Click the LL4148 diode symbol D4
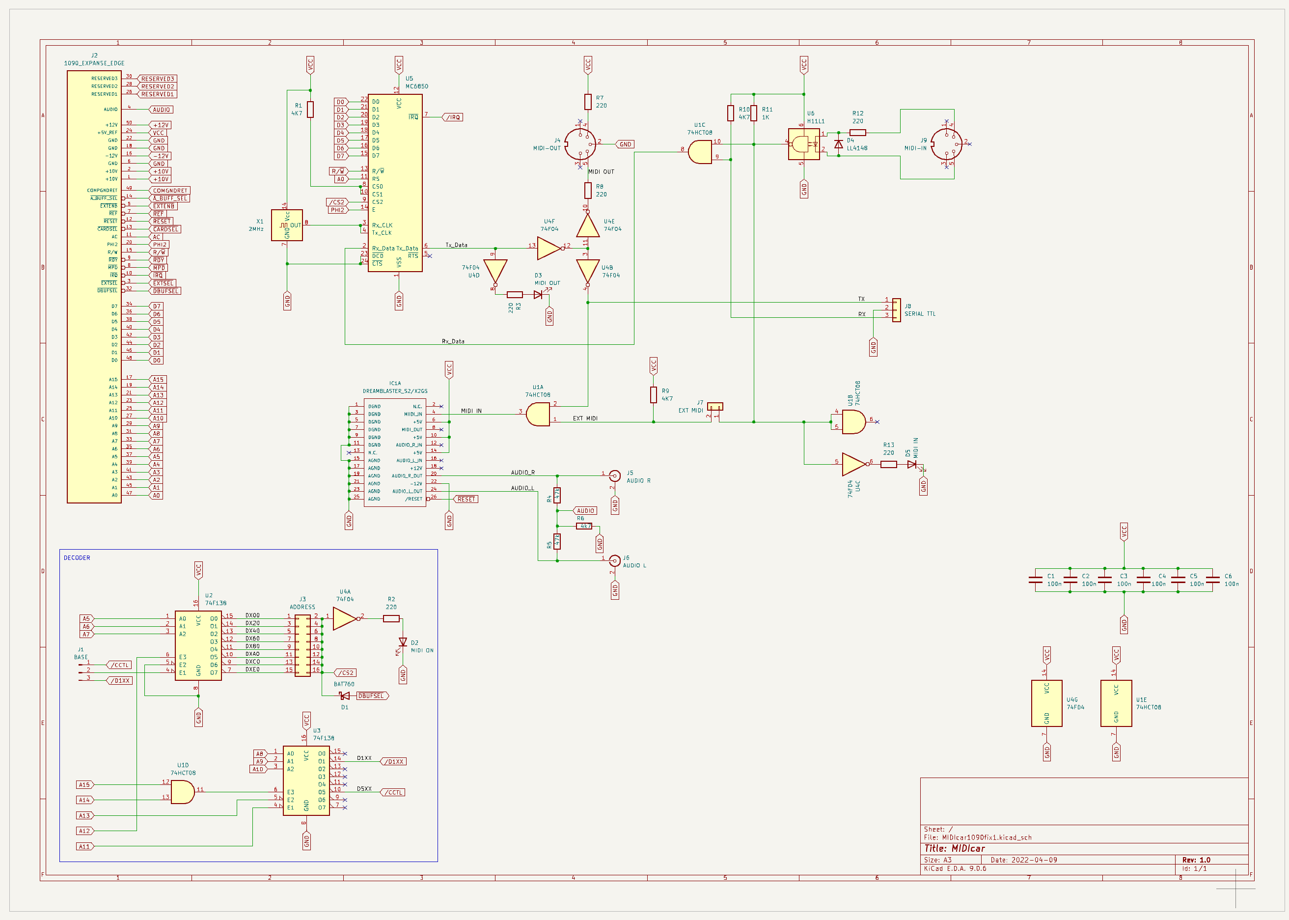The width and height of the screenshot is (1289, 920). pyautogui.click(x=839, y=144)
